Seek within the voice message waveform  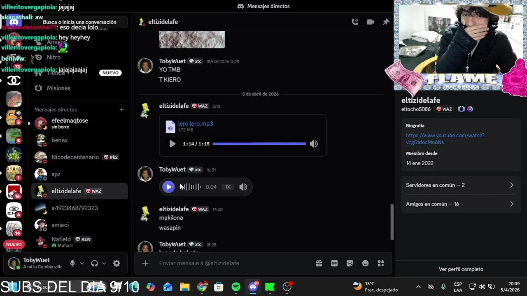click(191, 187)
